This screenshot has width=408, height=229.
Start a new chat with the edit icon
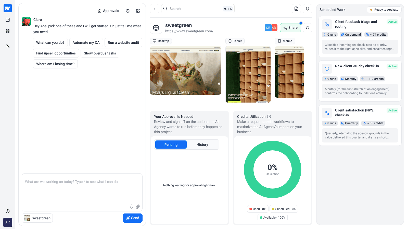(x=138, y=11)
